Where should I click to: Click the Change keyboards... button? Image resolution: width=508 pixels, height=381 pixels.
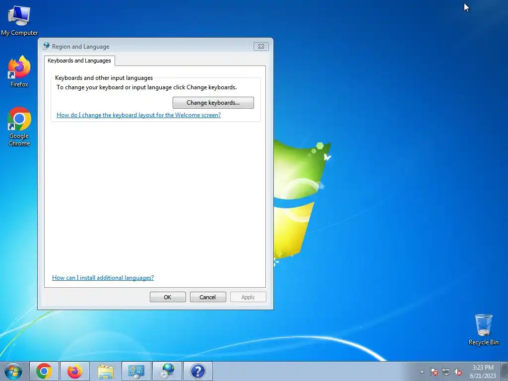(x=213, y=103)
